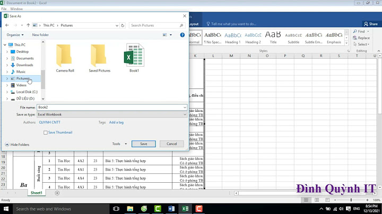
Task: Apply the Subtitle style
Action: click(293, 38)
